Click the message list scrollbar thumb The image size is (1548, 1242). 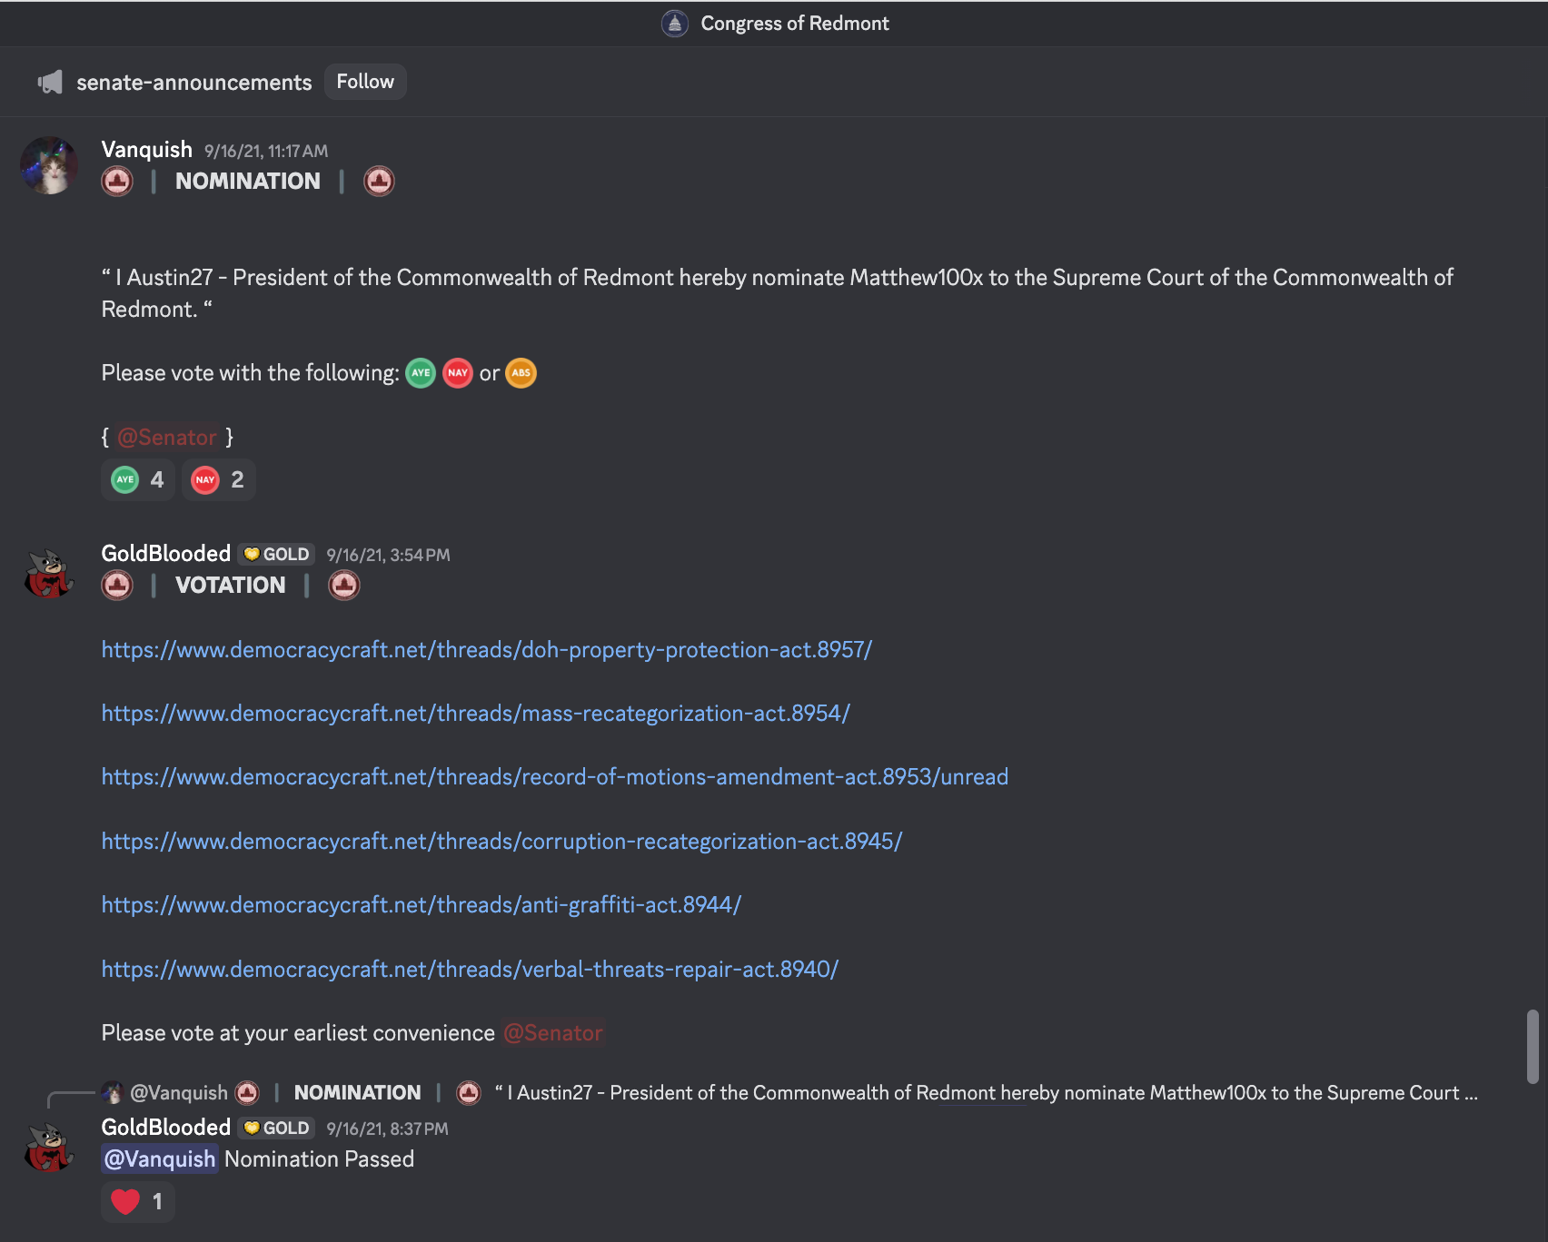tap(1533, 1047)
